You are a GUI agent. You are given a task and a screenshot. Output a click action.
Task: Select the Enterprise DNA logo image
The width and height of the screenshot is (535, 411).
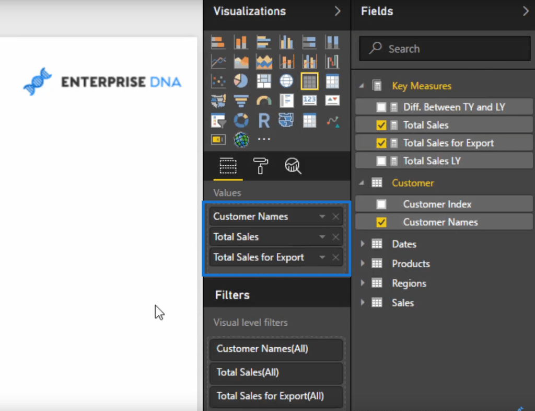point(102,82)
